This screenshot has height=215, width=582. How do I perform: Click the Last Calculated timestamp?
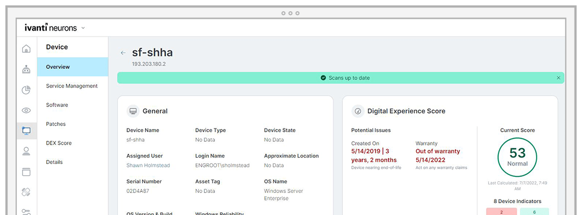click(517, 186)
